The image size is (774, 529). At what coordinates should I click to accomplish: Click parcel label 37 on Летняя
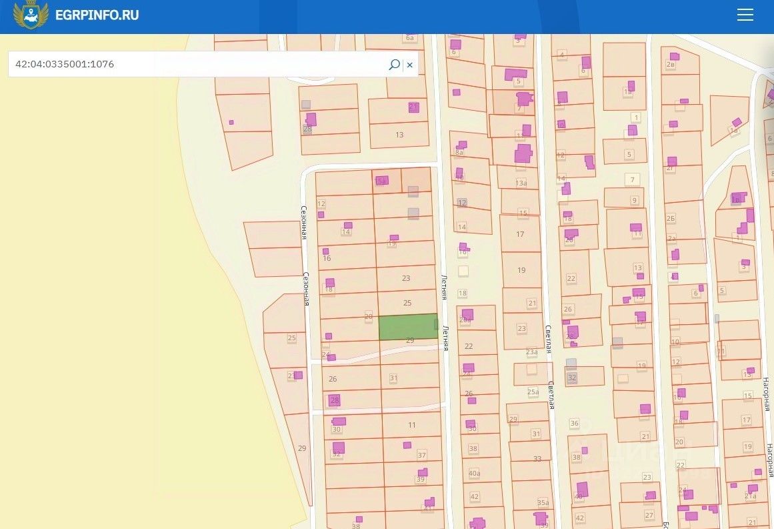tap(421, 455)
